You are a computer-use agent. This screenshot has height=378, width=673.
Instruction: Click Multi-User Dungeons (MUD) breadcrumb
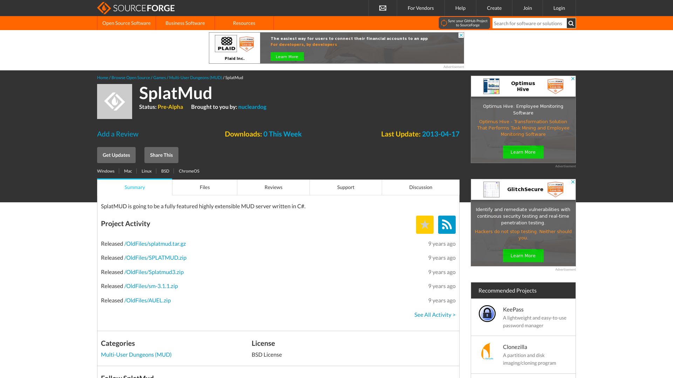[x=196, y=78]
